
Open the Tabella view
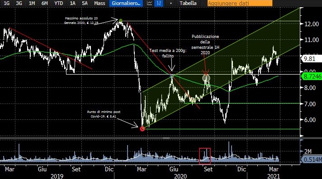click(188, 3)
